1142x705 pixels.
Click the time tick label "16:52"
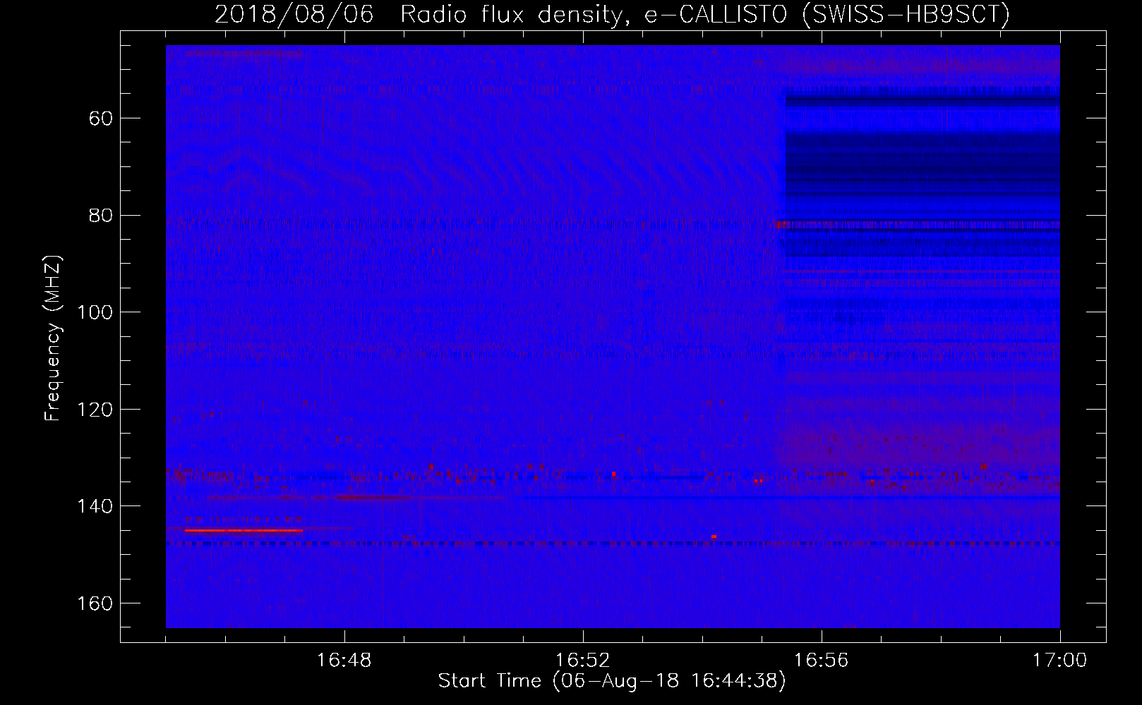coord(582,661)
